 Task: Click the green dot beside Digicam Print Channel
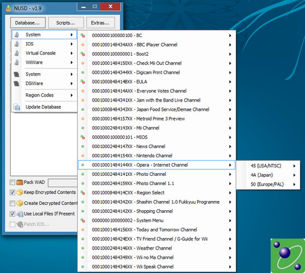(x=83, y=73)
